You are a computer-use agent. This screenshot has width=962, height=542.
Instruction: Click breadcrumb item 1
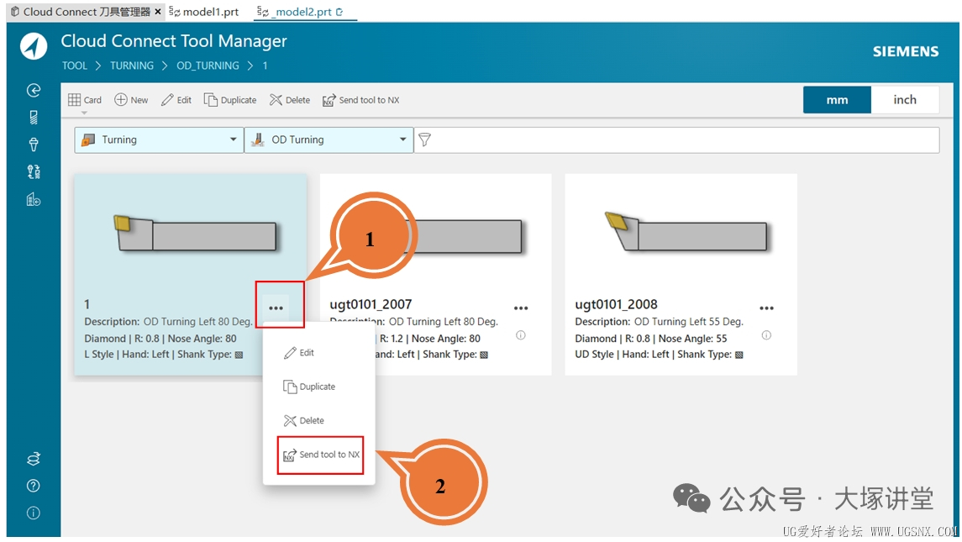265,66
